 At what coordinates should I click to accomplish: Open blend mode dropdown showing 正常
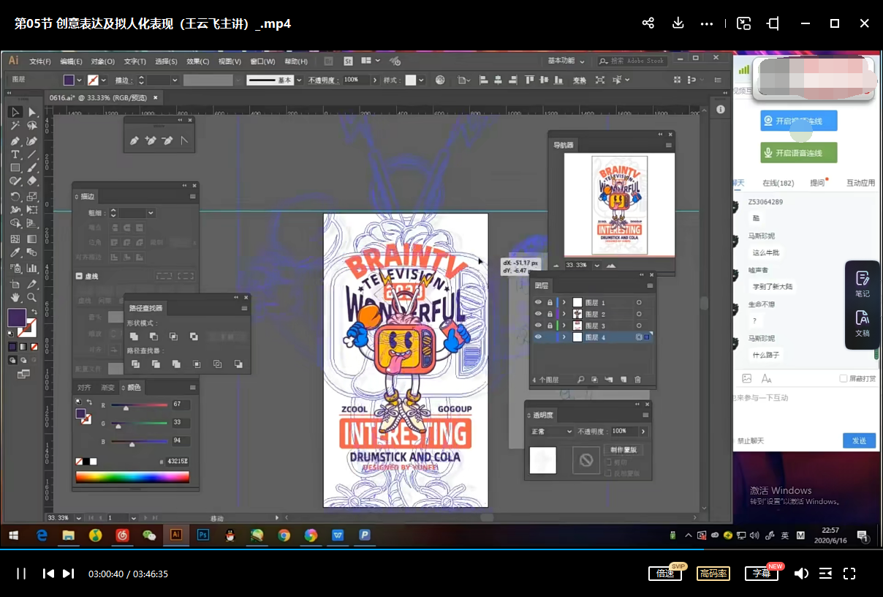(x=551, y=432)
